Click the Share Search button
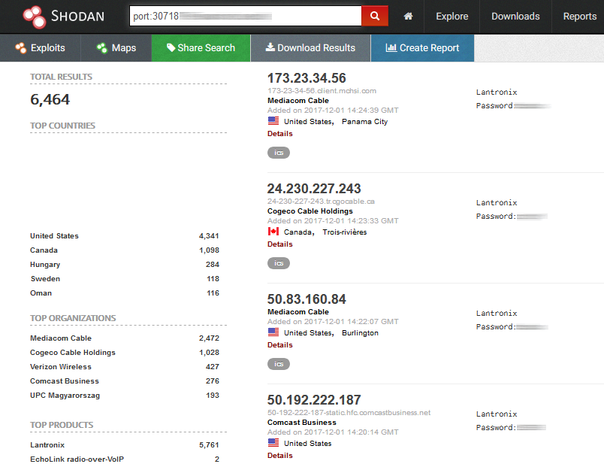The width and height of the screenshot is (604, 467). click(x=201, y=48)
